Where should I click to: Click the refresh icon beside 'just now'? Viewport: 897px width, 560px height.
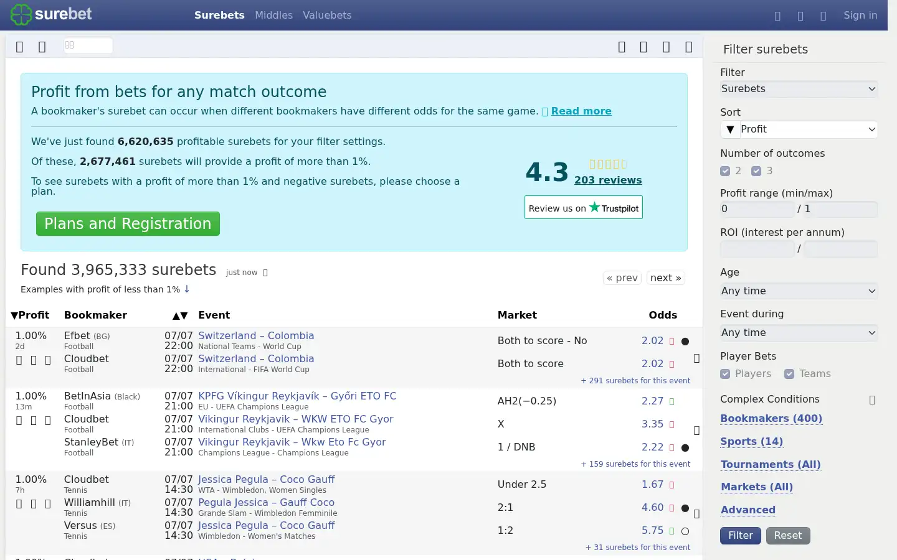[265, 273]
